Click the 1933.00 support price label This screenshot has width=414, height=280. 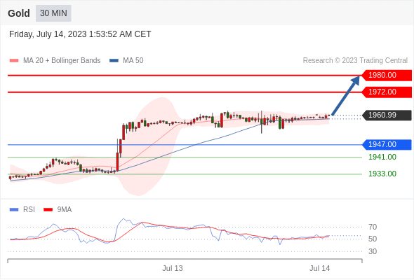(x=382, y=174)
